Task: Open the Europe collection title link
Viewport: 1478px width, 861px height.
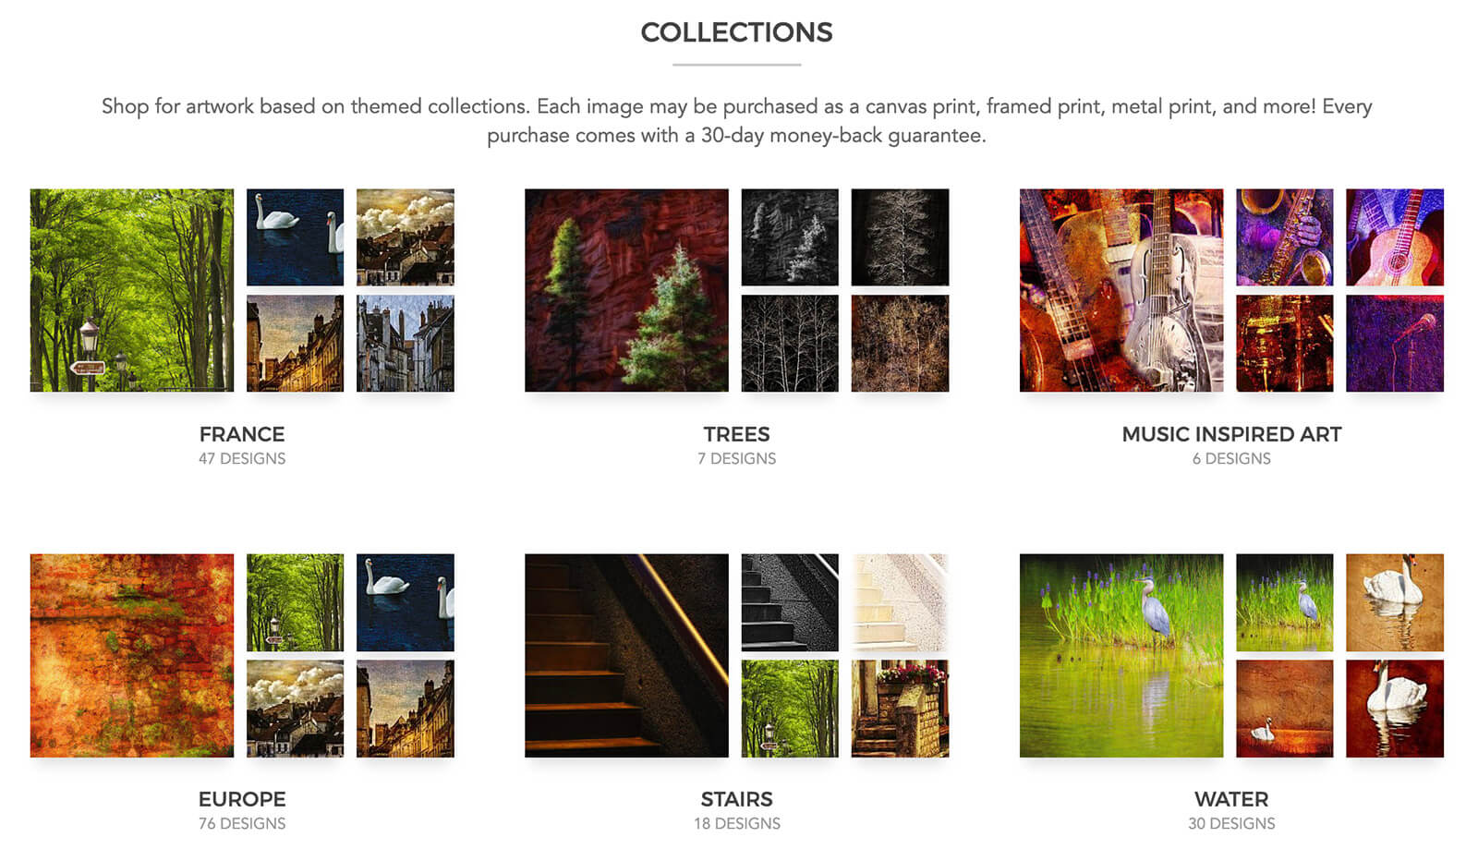Action: 242,799
